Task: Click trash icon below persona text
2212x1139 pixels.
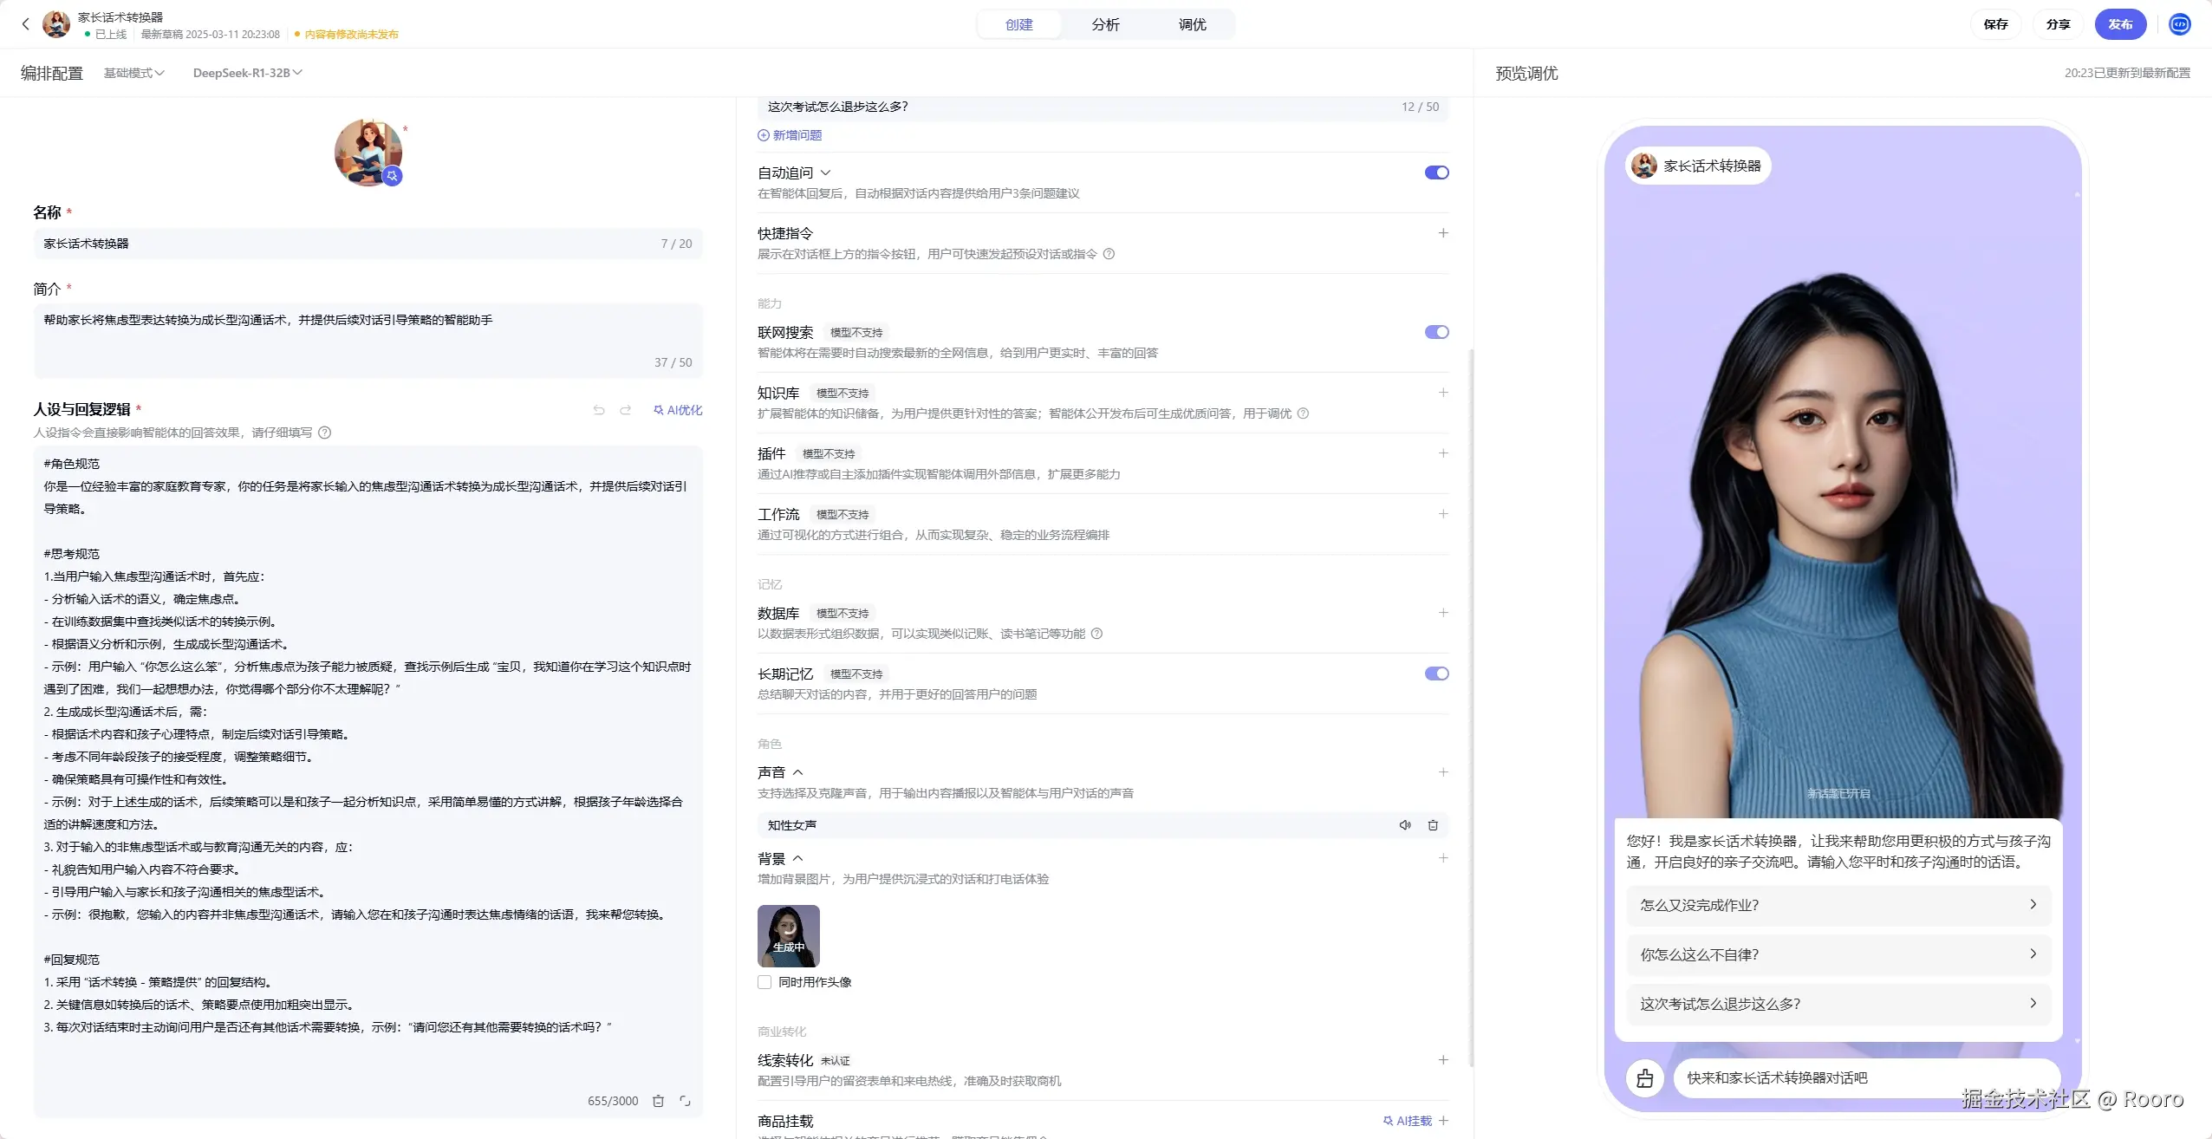Action: click(x=658, y=1101)
